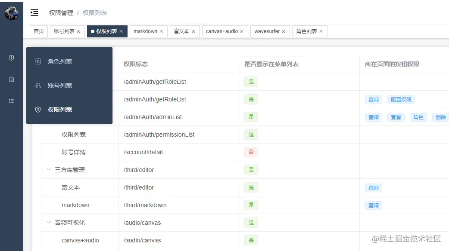Click the 是 tag in the 三方库管理 row
The width and height of the screenshot is (449, 251).
tap(251, 170)
